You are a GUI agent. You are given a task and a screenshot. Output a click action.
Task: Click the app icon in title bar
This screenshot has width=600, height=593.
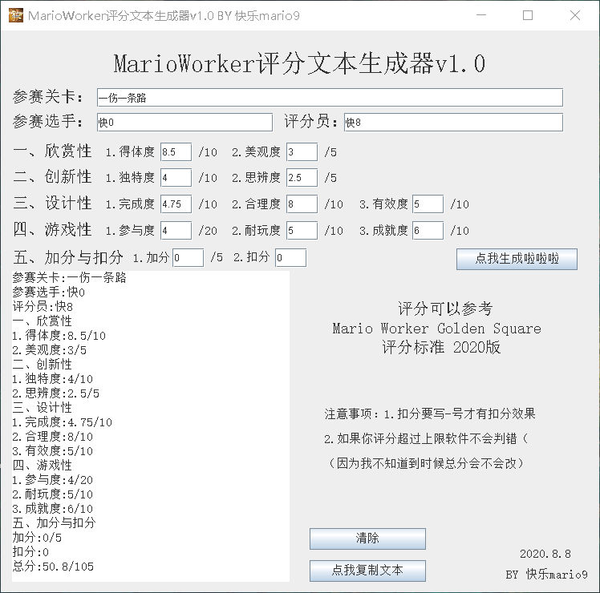click(16, 15)
